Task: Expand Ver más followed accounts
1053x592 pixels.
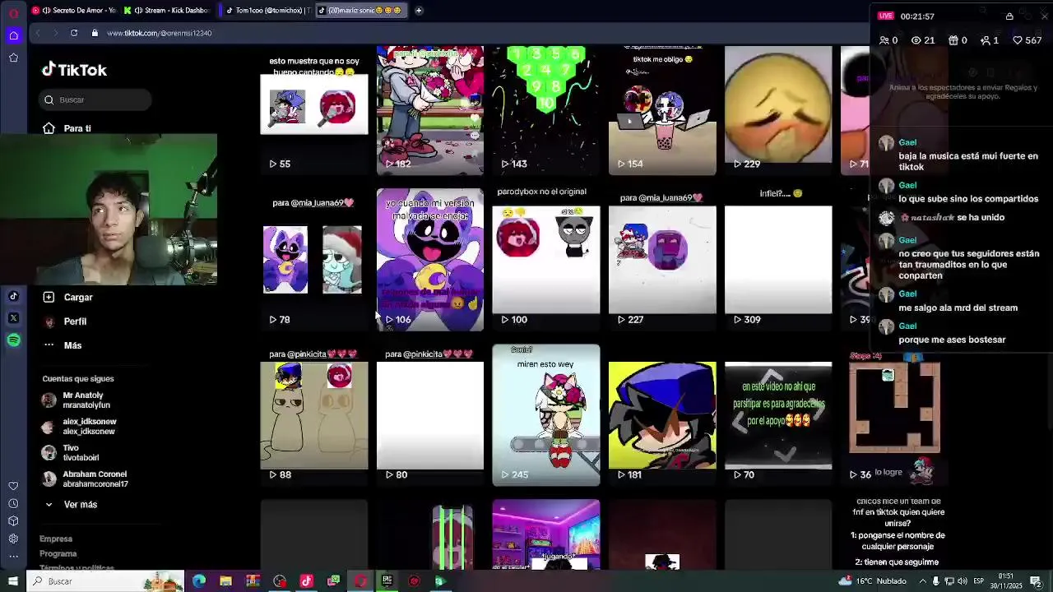Action: point(71,504)
